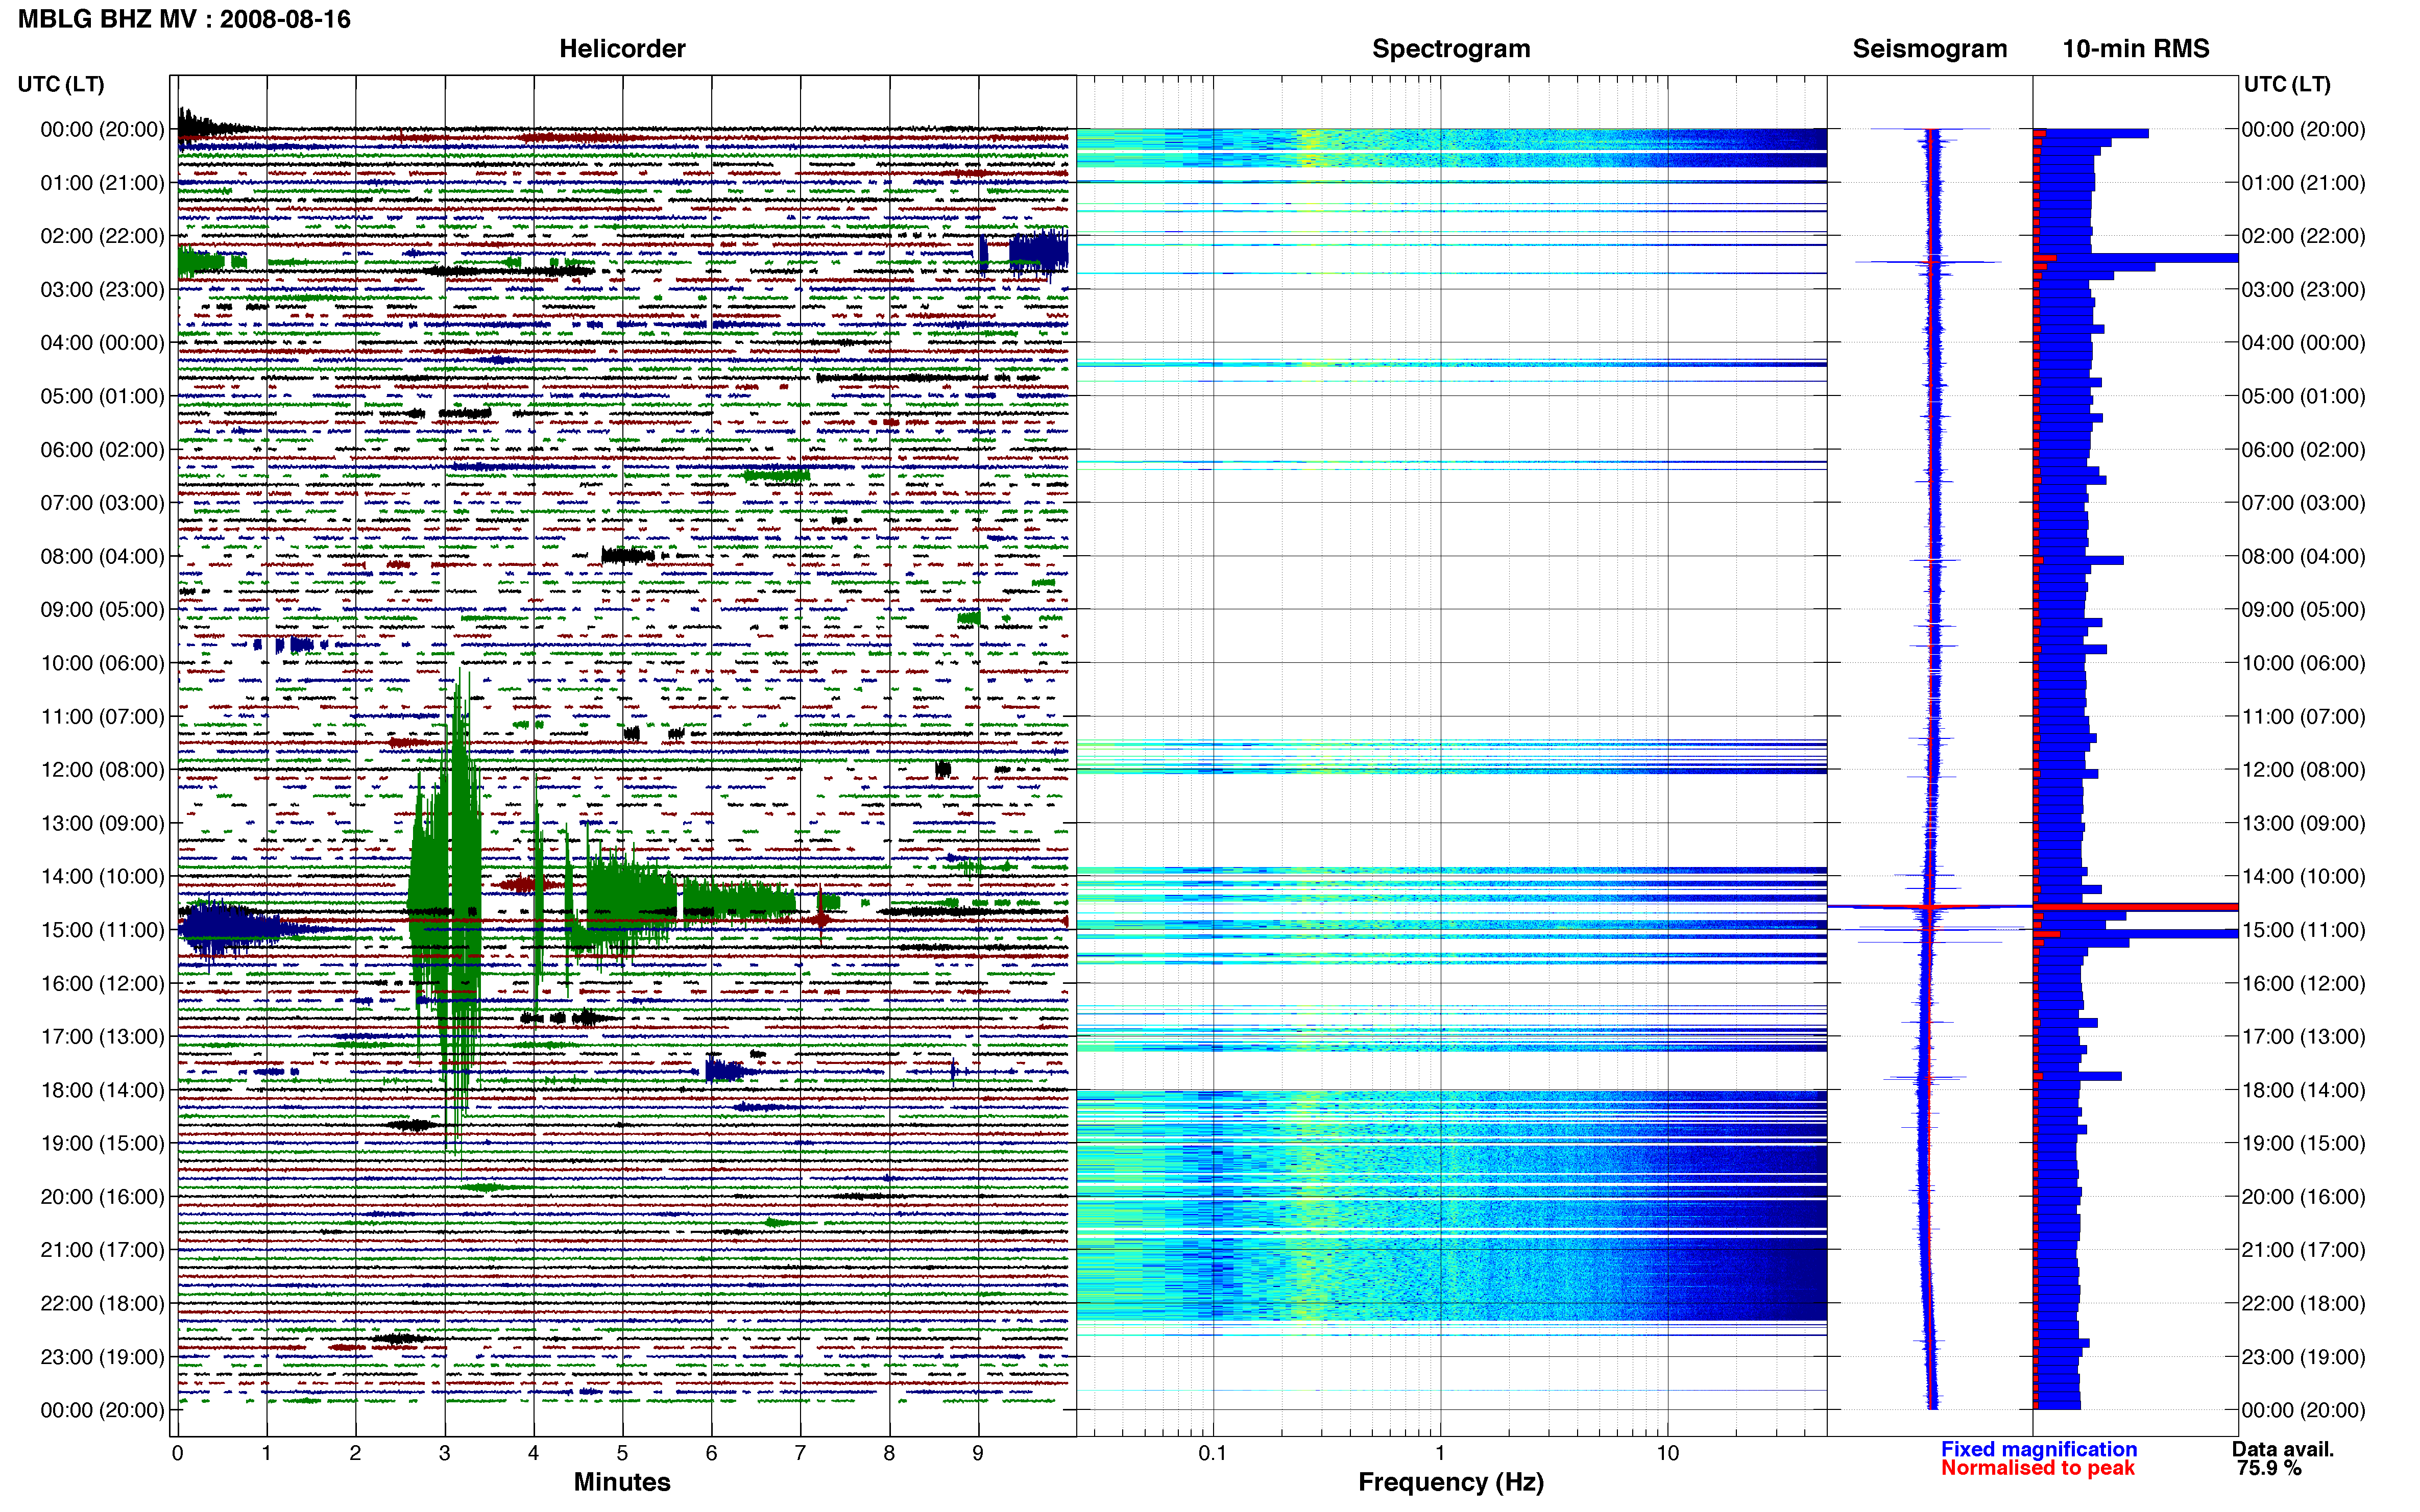Click minute tick label "9" under the helicorder

[x=978, y=1453]
